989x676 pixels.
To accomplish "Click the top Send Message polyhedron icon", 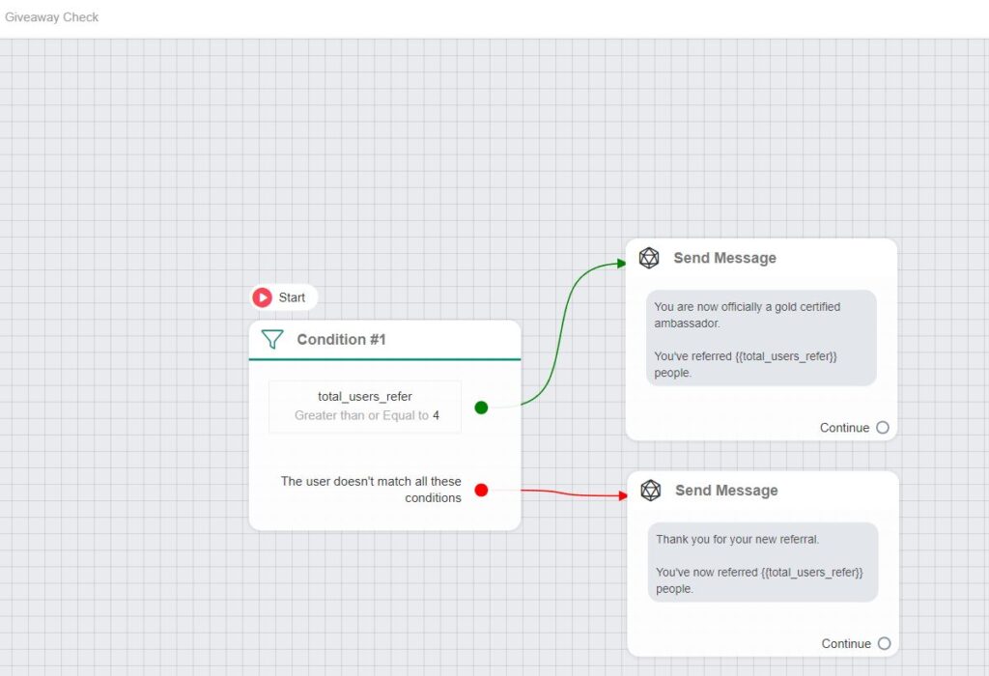I will coord(649,258).
